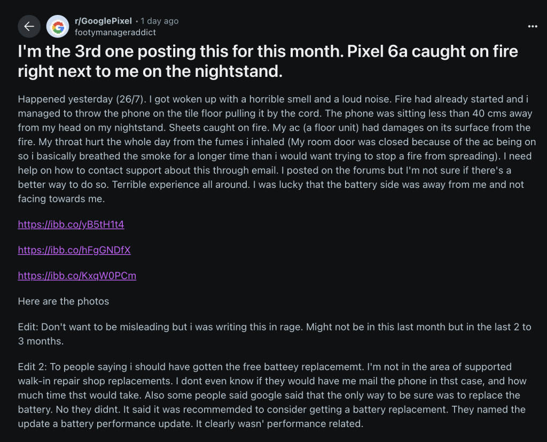This screenshot has height=442, width=547.
Task: Open the ibb.co/hFgGNDfX photo link
Action: [74, 250]
